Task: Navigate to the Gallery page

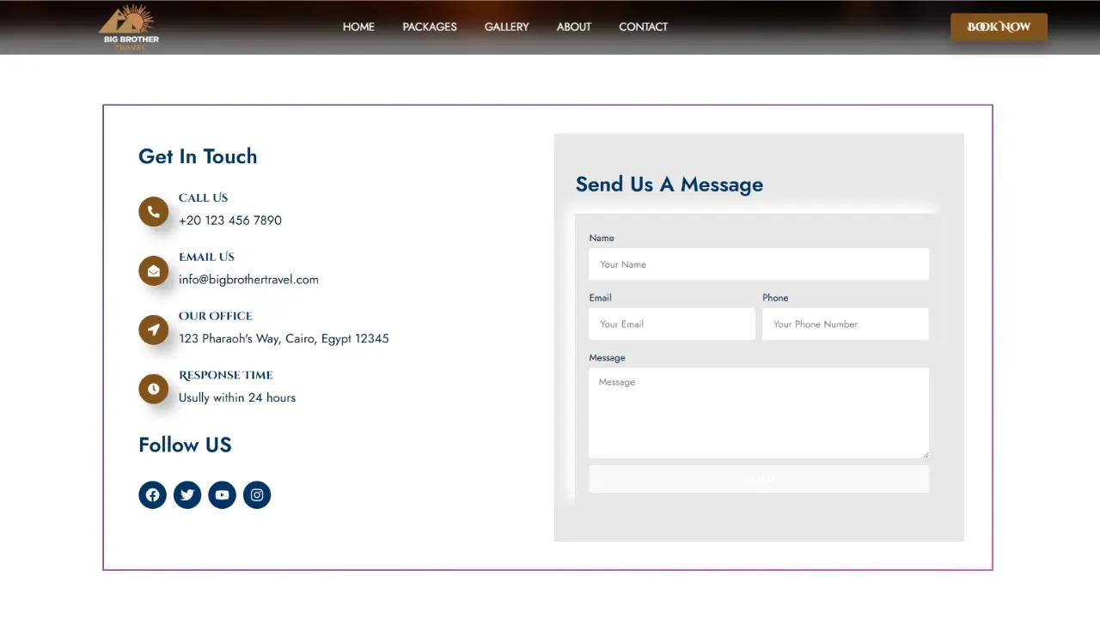Action: tap(506, 27)
